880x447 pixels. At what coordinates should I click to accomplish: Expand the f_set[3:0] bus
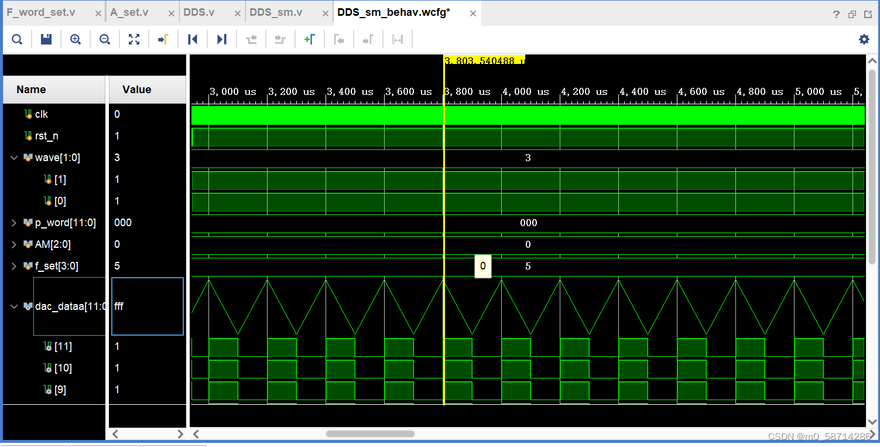click(x=14, y=266)
